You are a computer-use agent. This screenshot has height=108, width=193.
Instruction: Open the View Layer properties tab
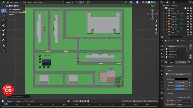pyautogui.click(x=162, y=54)
